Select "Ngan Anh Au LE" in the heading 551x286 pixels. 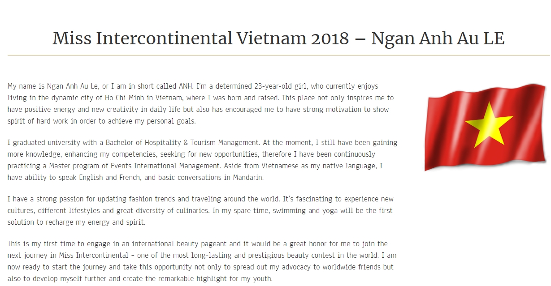[x=438, y=38]
